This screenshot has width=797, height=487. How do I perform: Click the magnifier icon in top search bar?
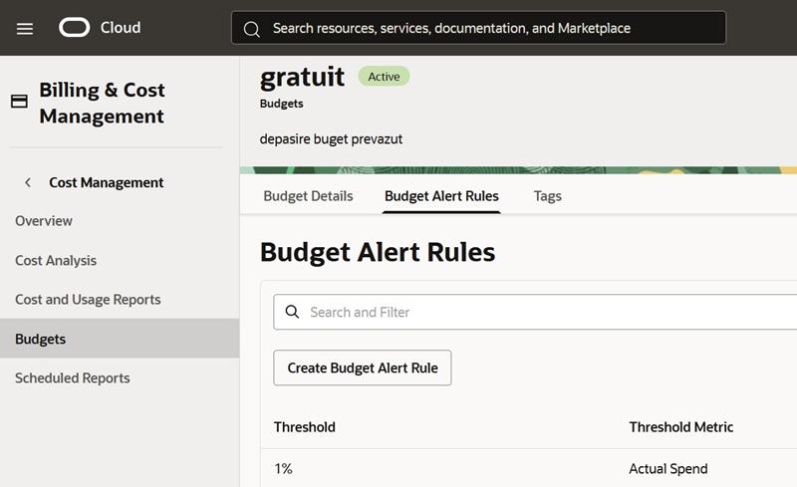click(x=252, y=28)
